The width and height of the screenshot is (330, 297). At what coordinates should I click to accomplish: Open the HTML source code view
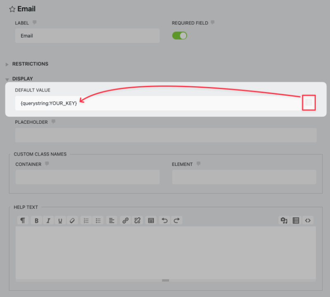(x=308, y=220)
